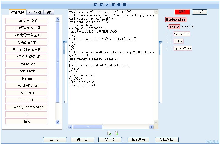
Task: Preview result with 查看效果 button
Action: (138, 140)
